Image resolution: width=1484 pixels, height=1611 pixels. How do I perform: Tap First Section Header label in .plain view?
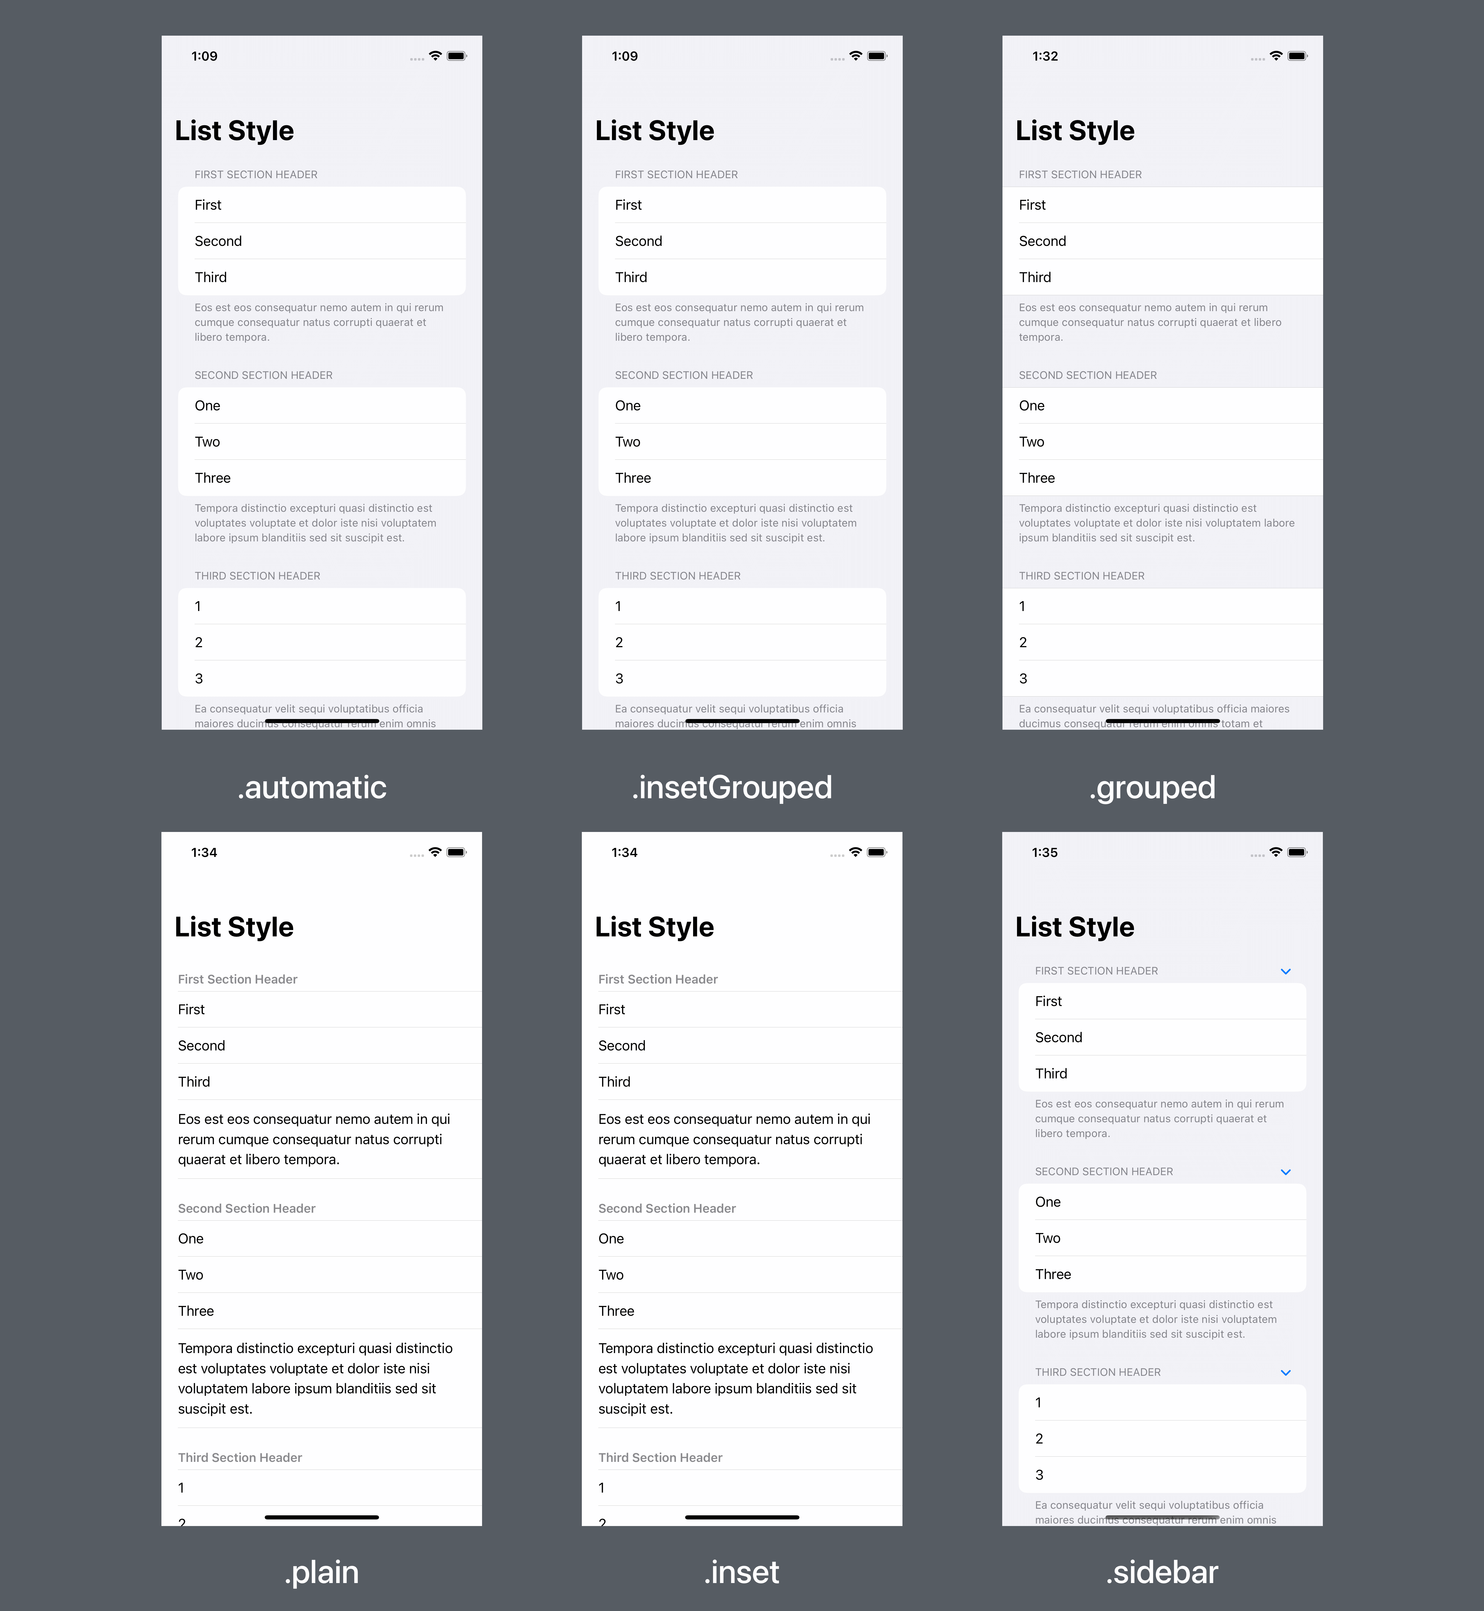click(x=237, y=978)
